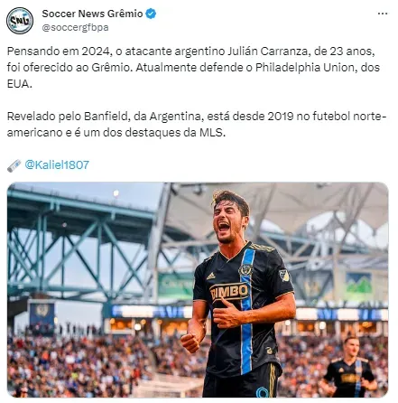This screenshot has width=398, height=403.
Task: Open the SNG profile avatar
Action: pos(20,21)
